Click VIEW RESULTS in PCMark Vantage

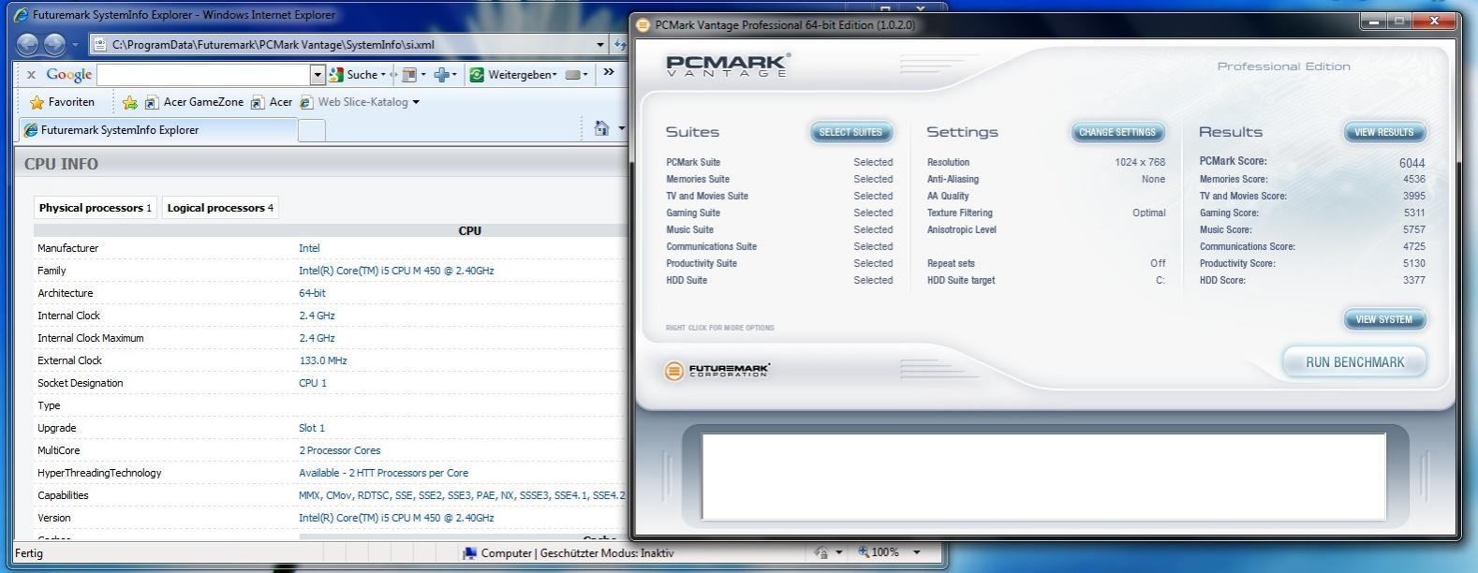tap(1383, 132)
